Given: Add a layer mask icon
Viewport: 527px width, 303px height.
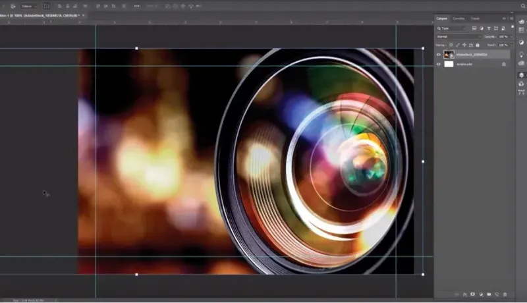Looking at the screenshot, I should pos(473,294).
